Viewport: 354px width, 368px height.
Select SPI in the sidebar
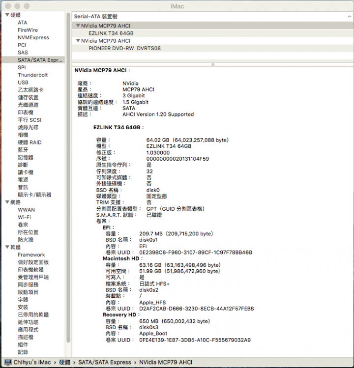click(22, 68)
